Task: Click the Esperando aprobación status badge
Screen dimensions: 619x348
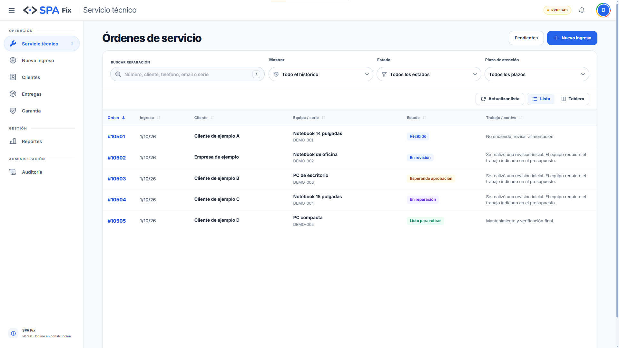Action: (431, 179)
